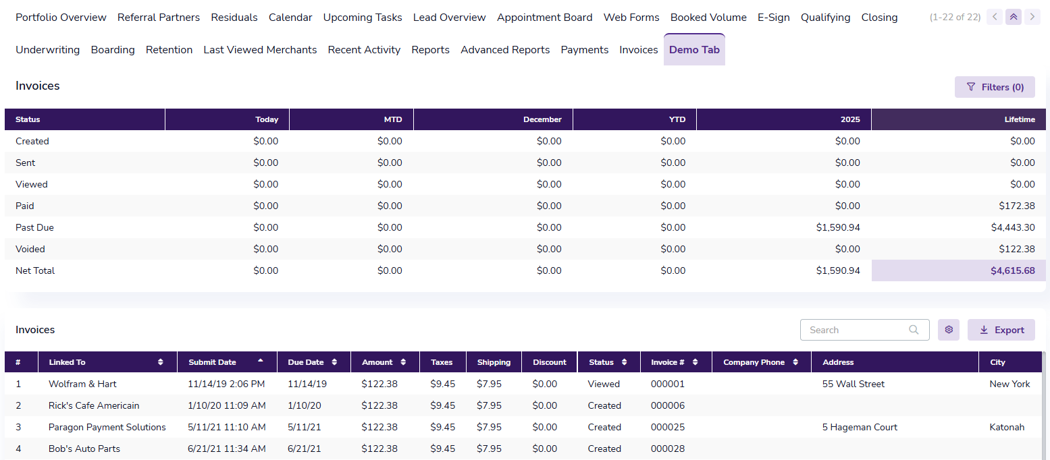Sort by the Amount column arrows
The width and height of the screenshot is (1050, 460).
(x=403, y=362)
